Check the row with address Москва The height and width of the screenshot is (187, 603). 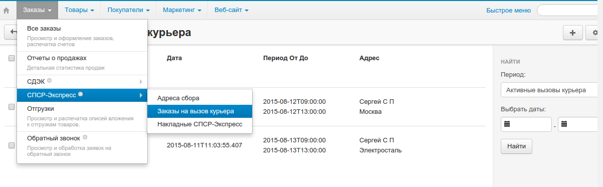[12, 106]
